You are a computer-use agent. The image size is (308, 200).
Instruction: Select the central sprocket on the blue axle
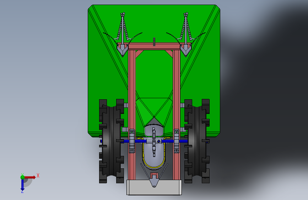[x=154, y=142]
